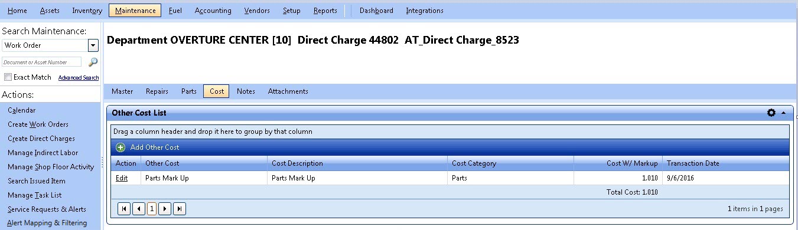Open the Assets menu
This screenshot has width=798, height=230.
50,11
